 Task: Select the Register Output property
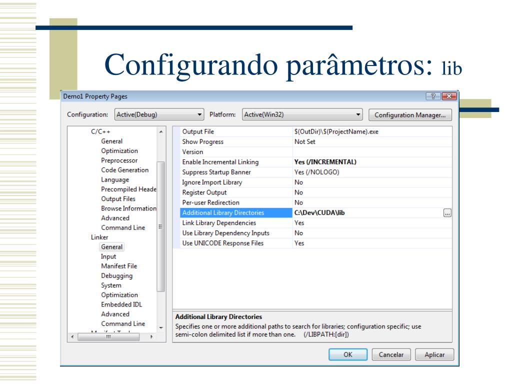pyautogui.click(x=204, y=192)
